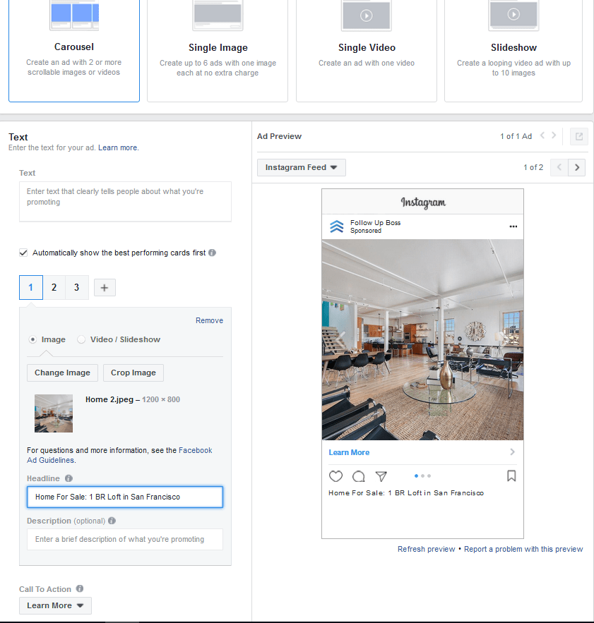
Task: Click Learn More link in Instagram preview
Action: (x=349, y=452)
